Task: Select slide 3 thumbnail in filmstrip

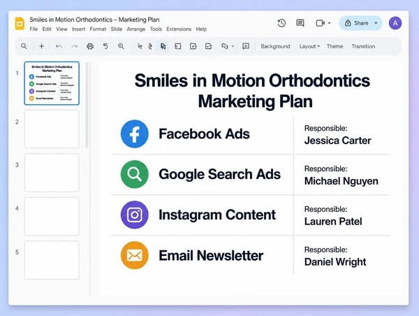Action: (52, 173)
